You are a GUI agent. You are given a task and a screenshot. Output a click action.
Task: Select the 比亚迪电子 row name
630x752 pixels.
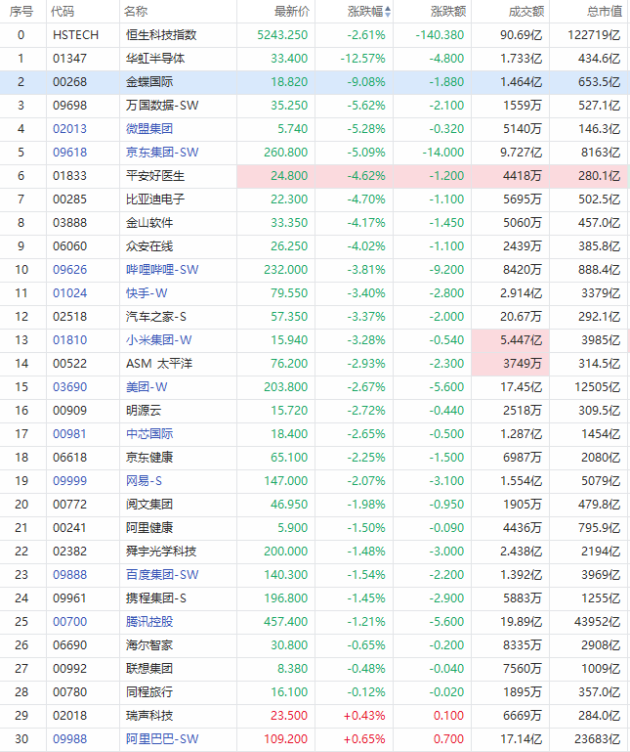pyautogui.click(x=155, y=199)
